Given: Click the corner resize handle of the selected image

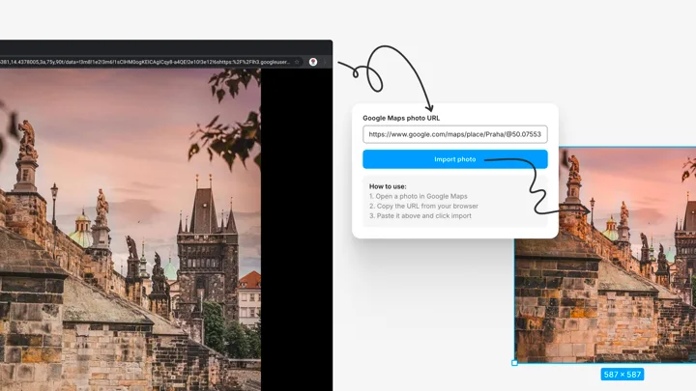Looking at the screenshot, I should pos(514,363).
